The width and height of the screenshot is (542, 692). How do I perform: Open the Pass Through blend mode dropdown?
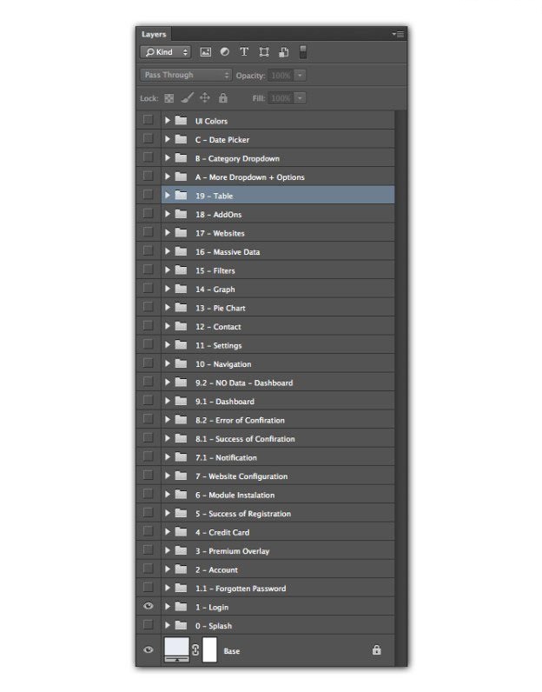click(x=186, y=76)
